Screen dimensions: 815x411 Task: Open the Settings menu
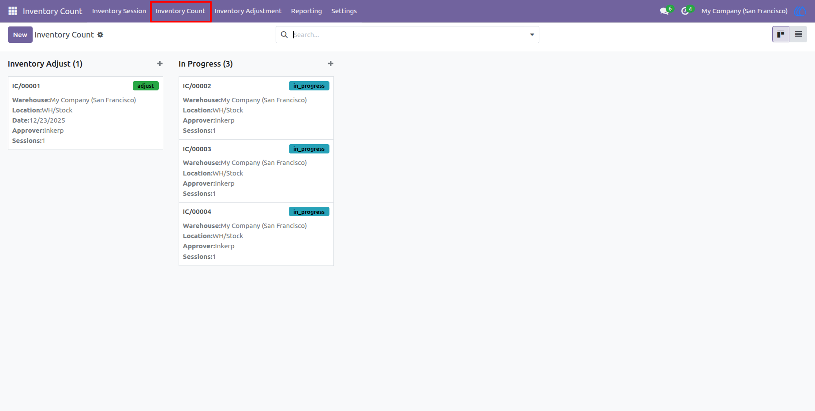(344, 11)
